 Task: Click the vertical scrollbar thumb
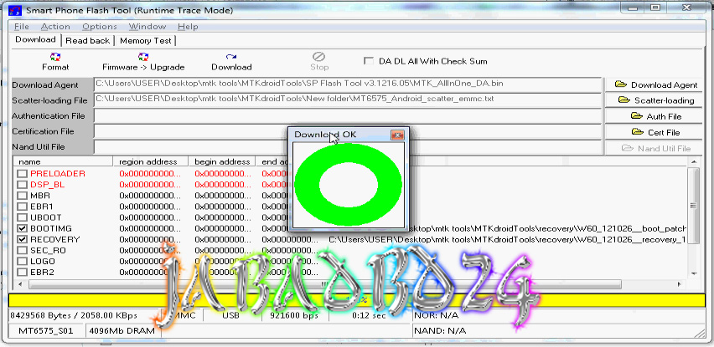click(x=694, y=206)
